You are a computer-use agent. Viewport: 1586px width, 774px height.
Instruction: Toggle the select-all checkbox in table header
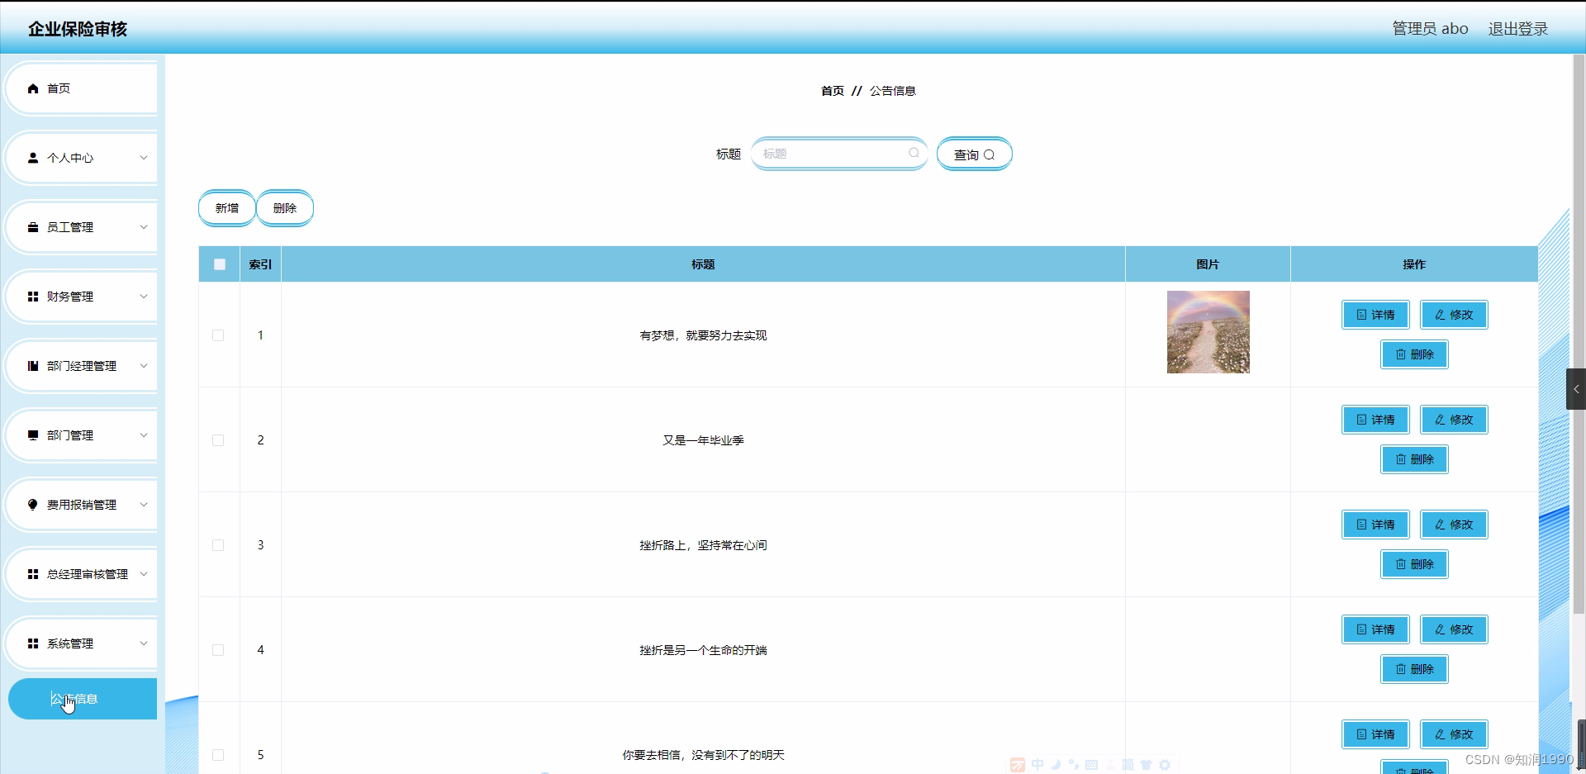219,264
